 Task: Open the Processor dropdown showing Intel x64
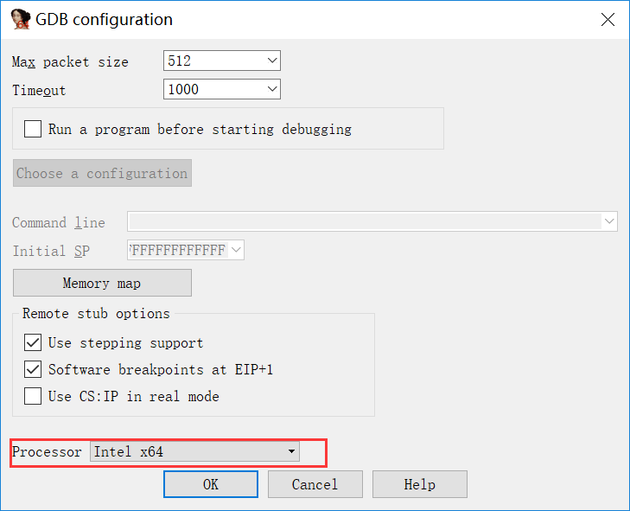click(x=292, y=451)
